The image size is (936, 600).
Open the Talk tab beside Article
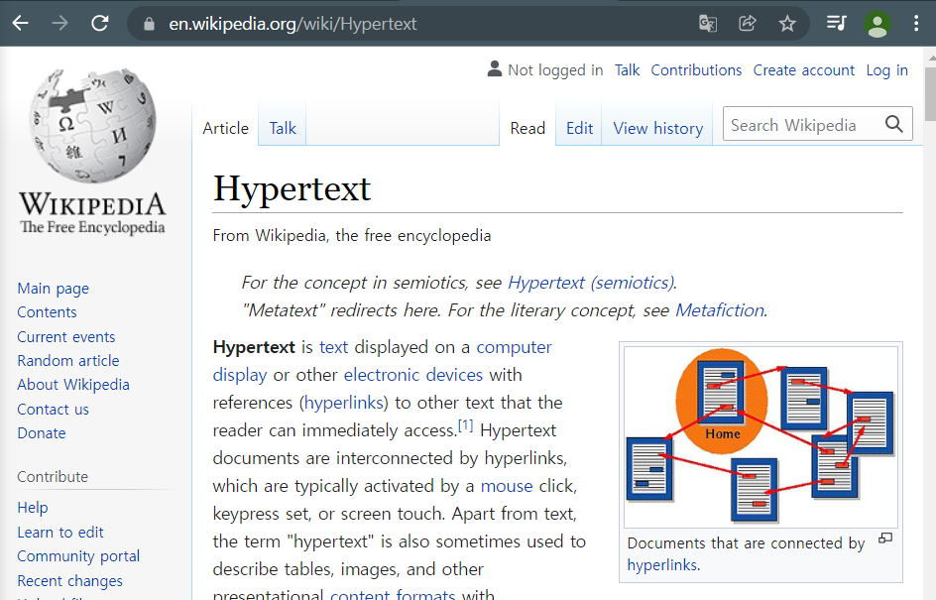click(283, 128)
